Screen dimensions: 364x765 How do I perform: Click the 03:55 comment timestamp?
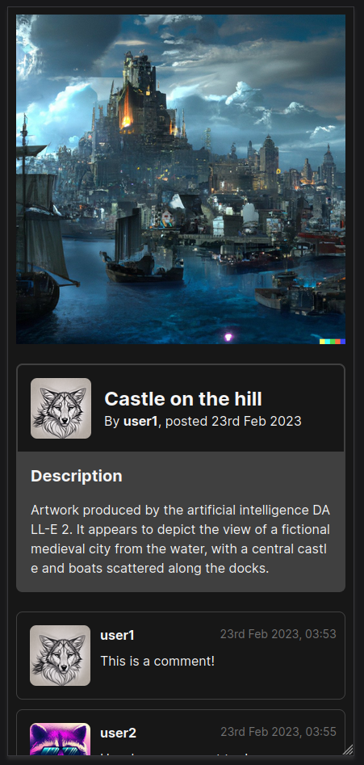(x=278, y=731)
